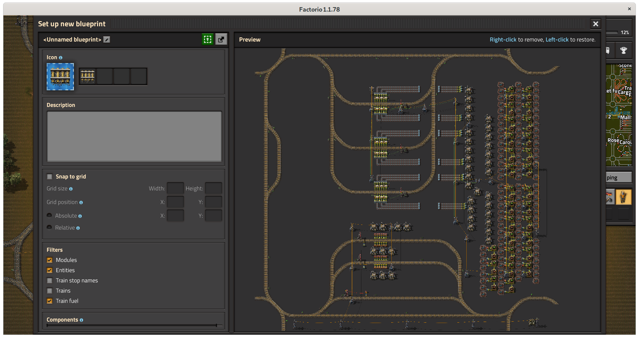Image resolution: width=639 pixels, height=338 pixels.
Task: Click the info icon next to Components
Action: (81, 320)
